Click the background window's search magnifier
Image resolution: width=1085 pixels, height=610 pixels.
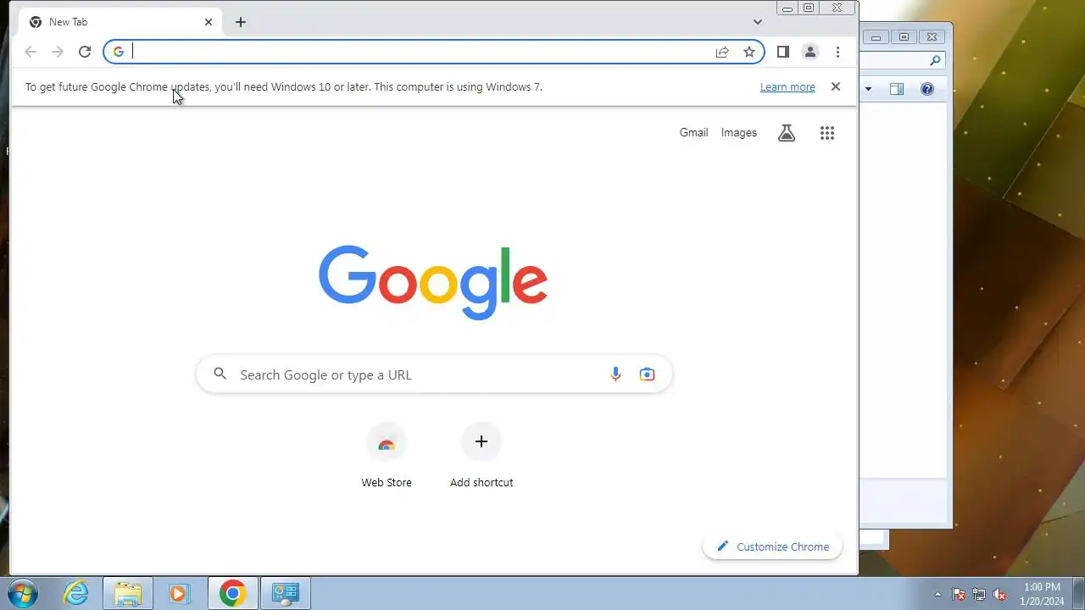point(935,60)
